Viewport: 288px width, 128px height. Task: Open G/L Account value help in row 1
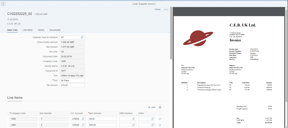83,119
